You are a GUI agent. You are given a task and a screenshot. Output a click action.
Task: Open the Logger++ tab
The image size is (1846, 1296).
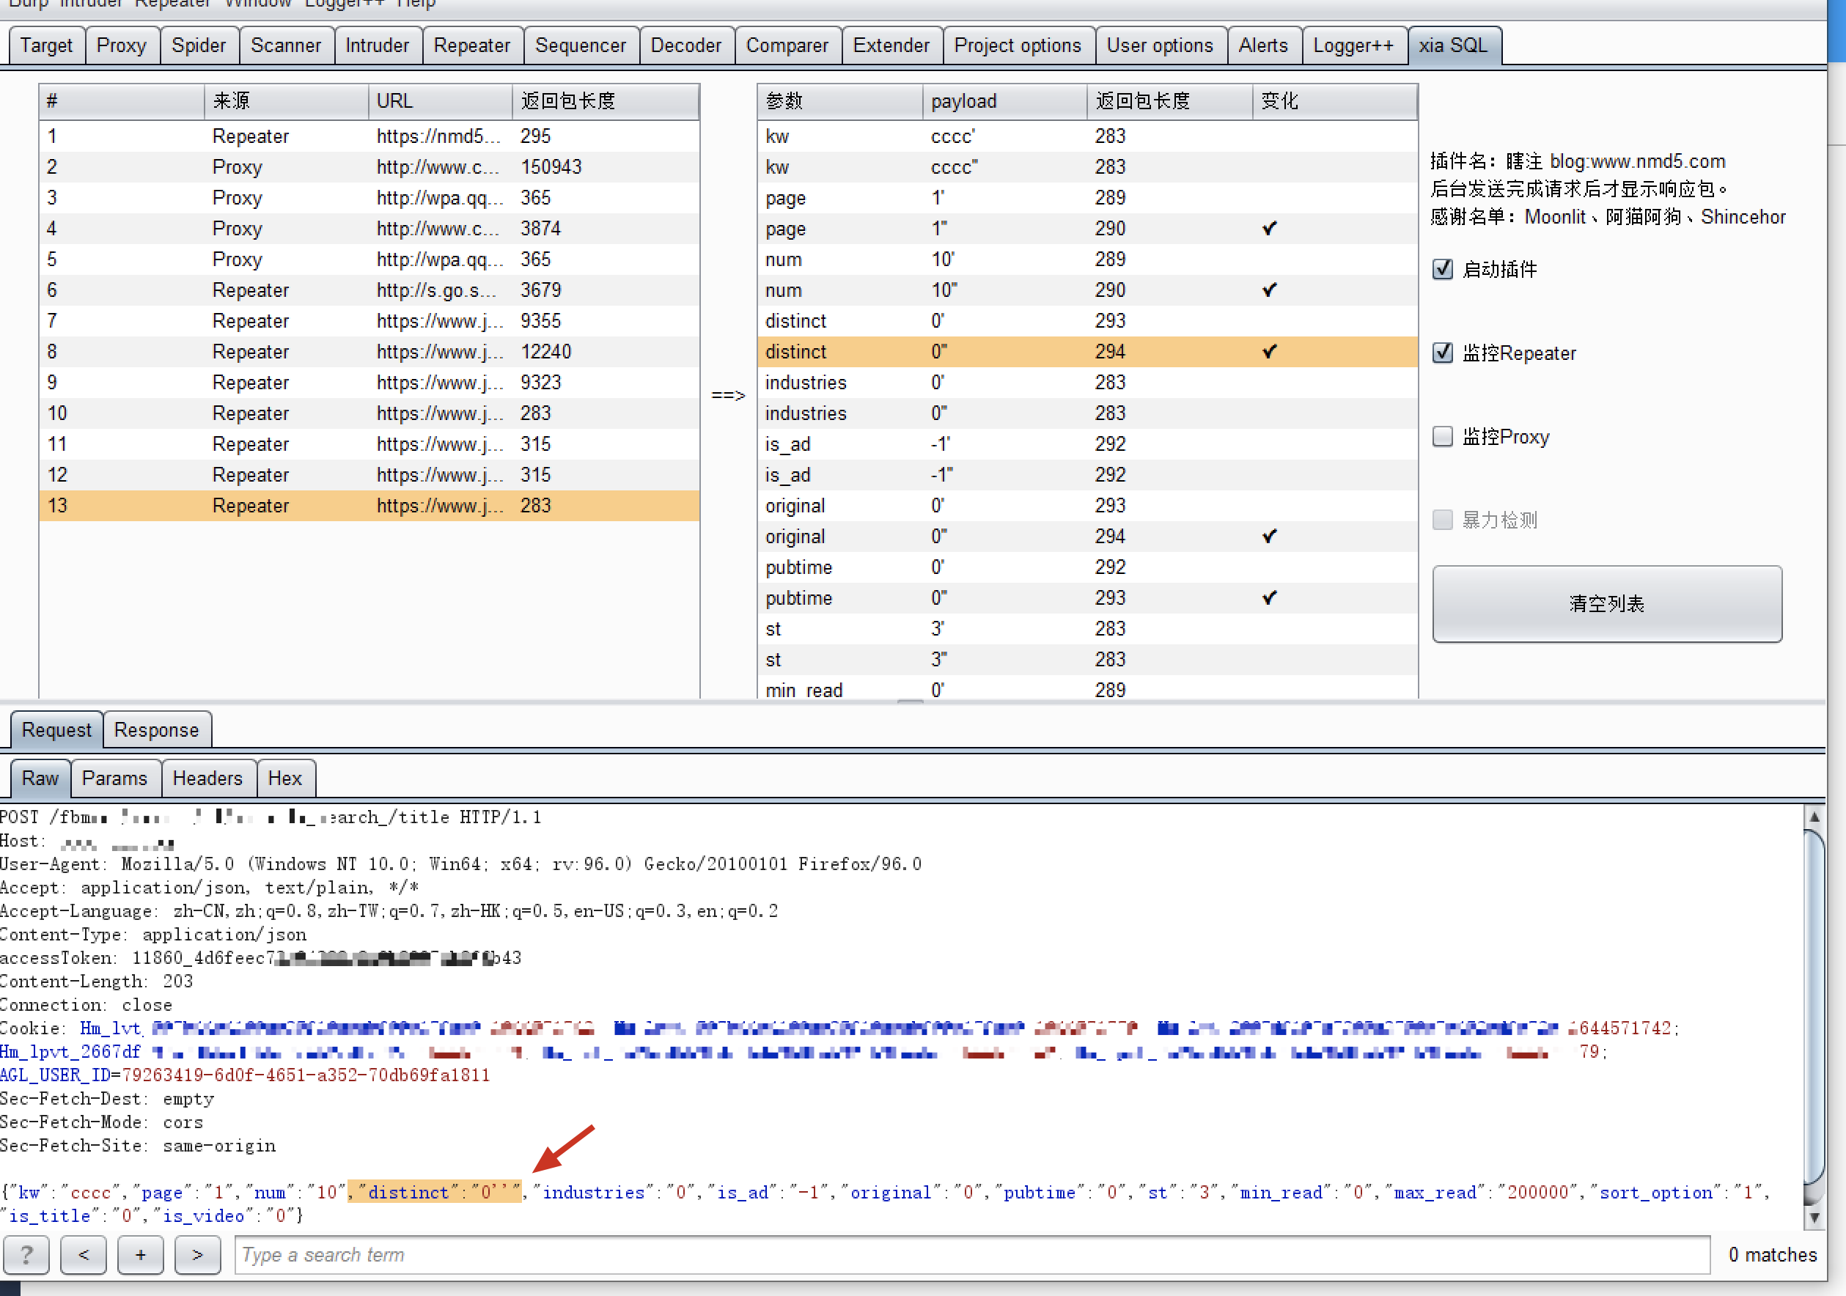point(1353,46)
